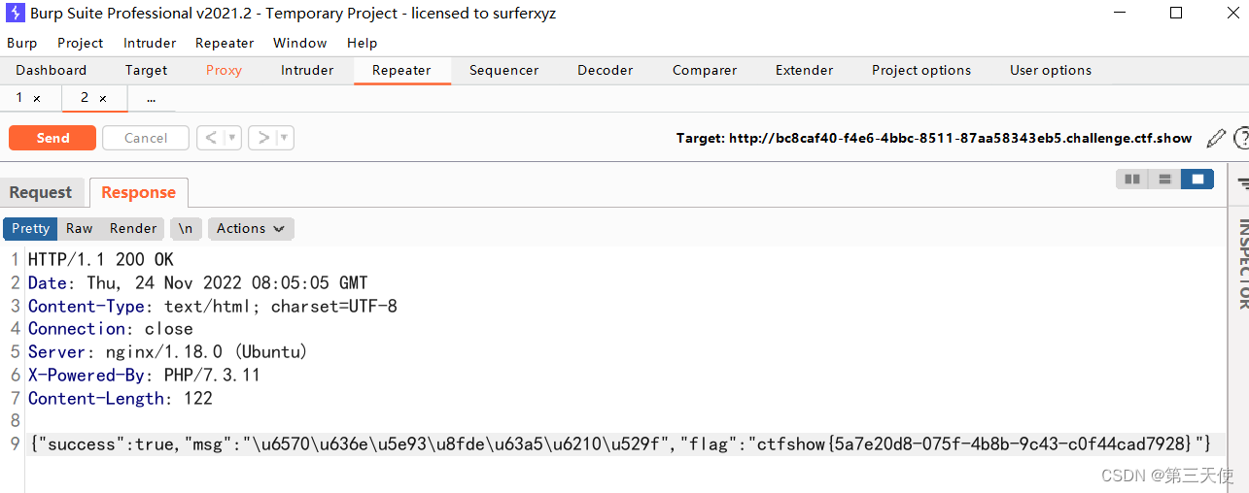
Task: Show the Request panel tab
Action: click(x=41, y=192)
